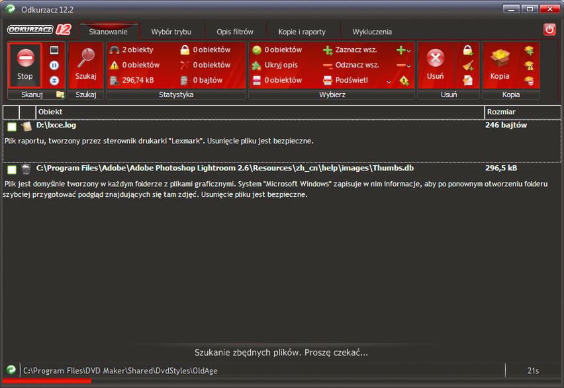
Task: Select the D:\lxce.log file row
Action: click(281, 141)
